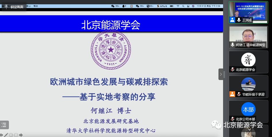Click 何继江 microphone icon

(x=233, y=45)
